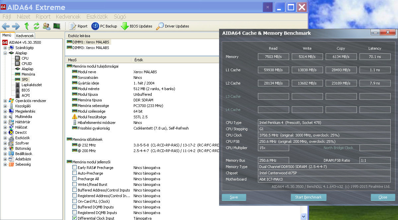Select the CPUID item in the tree
This screenshot has width=398, height=220.
click(27, 64)
